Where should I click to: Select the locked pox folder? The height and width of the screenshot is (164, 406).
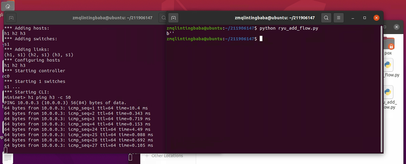388,46
